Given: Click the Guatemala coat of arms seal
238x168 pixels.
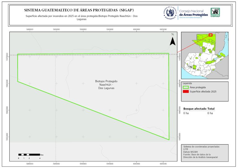Looking at the screenshot, I should [170, 13].
